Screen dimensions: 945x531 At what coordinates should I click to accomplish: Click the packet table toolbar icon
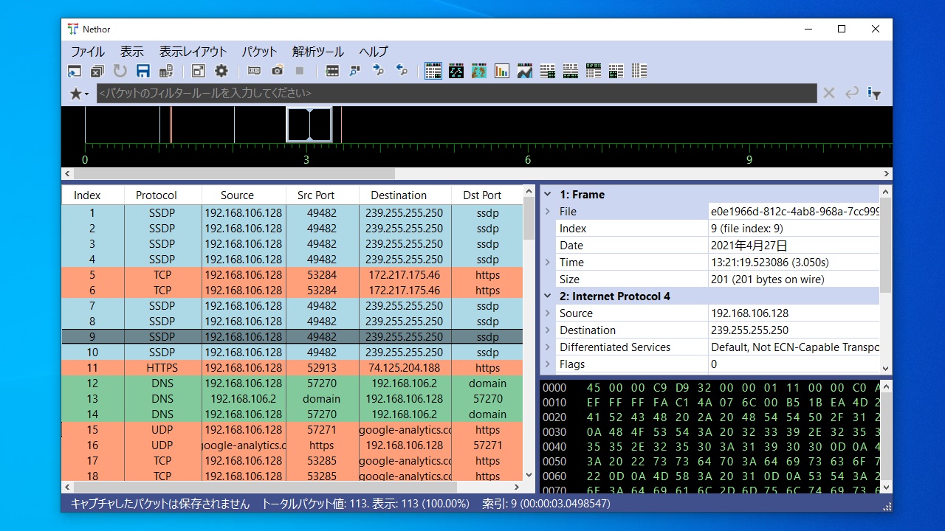332,71
